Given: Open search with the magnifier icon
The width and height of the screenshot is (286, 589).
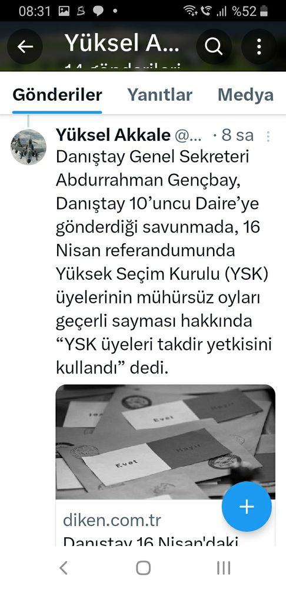Looking at the screenshot, I should click(214, 47).
